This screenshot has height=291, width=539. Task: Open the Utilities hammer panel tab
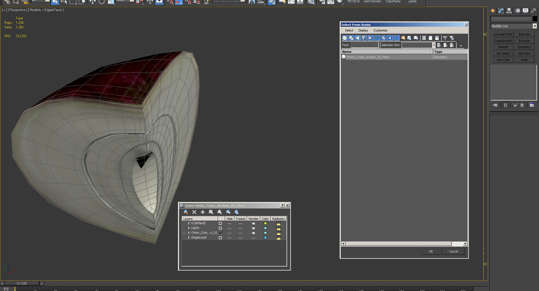[534, 11]
